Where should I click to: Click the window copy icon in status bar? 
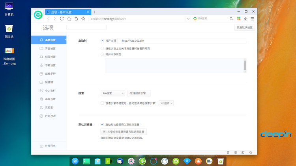click(x=243, y=153)
